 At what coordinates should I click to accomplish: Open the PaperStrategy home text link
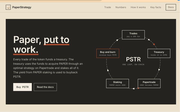[x=22, y=7]
